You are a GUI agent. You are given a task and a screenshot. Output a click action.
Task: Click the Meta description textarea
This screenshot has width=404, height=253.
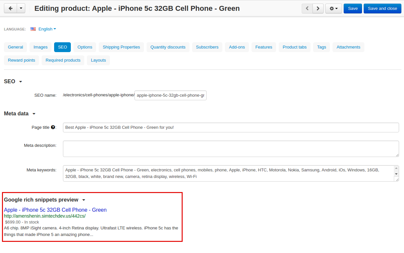pos(231,149)
